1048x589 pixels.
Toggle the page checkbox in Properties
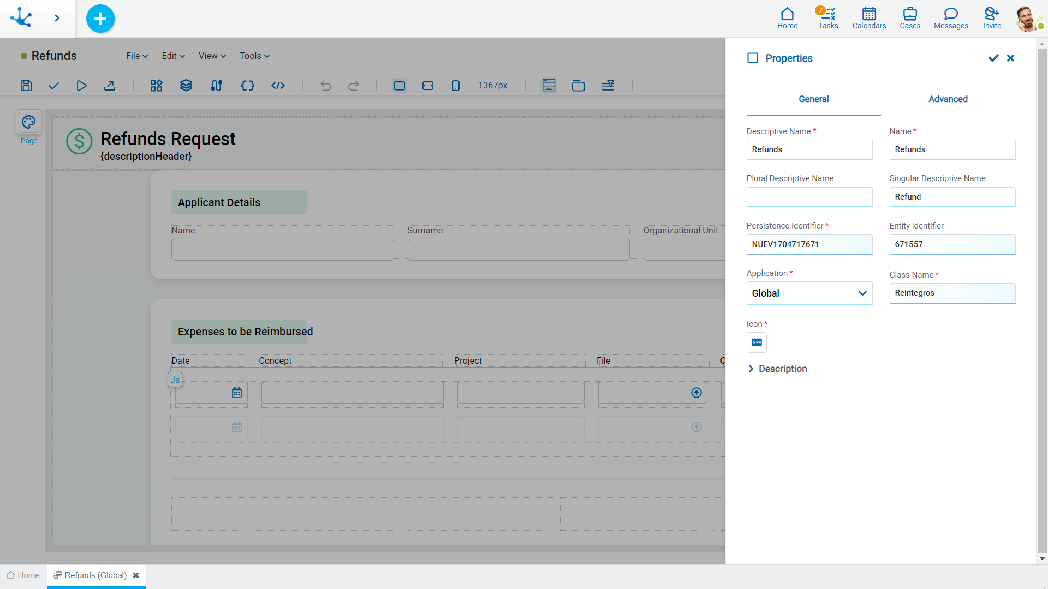click(753, 58)
